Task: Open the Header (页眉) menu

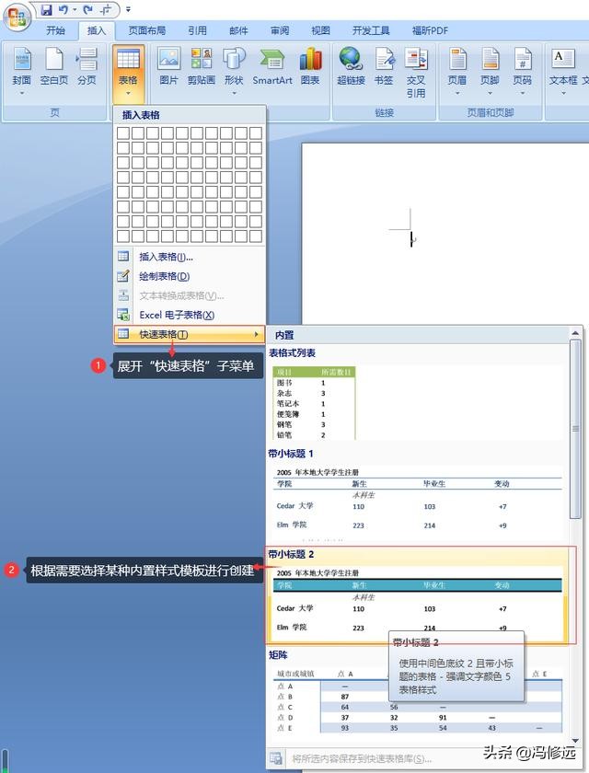Action: 457,72
